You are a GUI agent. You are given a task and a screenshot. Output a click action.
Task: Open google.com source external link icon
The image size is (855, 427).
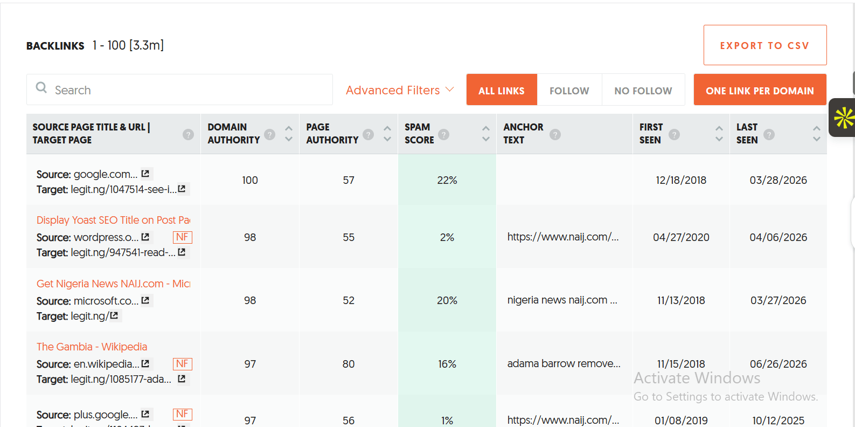tap(145, 174)
